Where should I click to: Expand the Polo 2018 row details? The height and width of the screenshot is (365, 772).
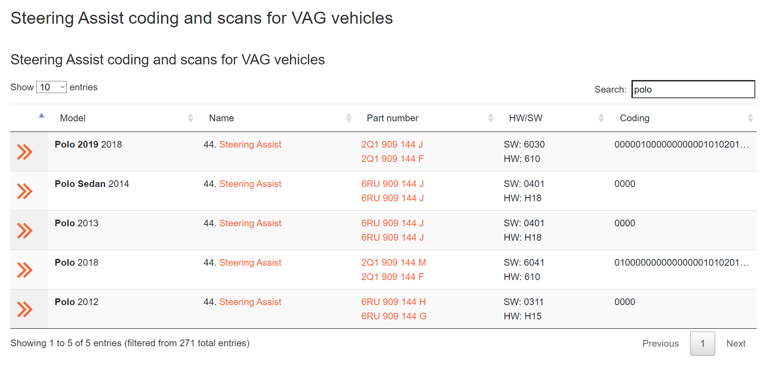point(25,270)
